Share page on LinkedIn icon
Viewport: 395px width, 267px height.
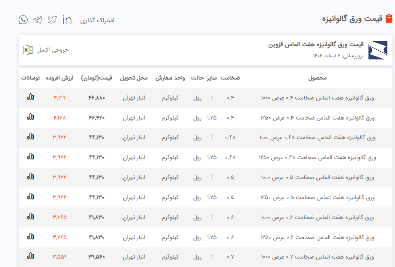(x=67, y=20)
